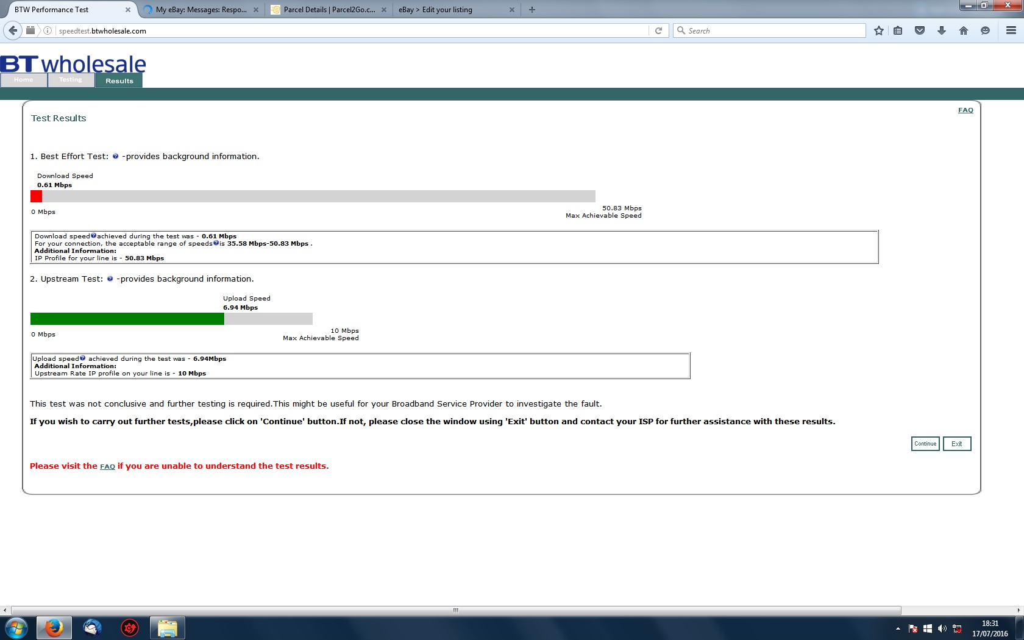Open Windows Explorer from the taskbar

[167, 628]
